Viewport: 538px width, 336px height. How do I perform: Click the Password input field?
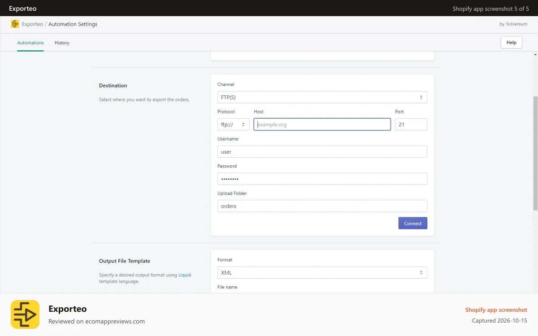[322, 179]
